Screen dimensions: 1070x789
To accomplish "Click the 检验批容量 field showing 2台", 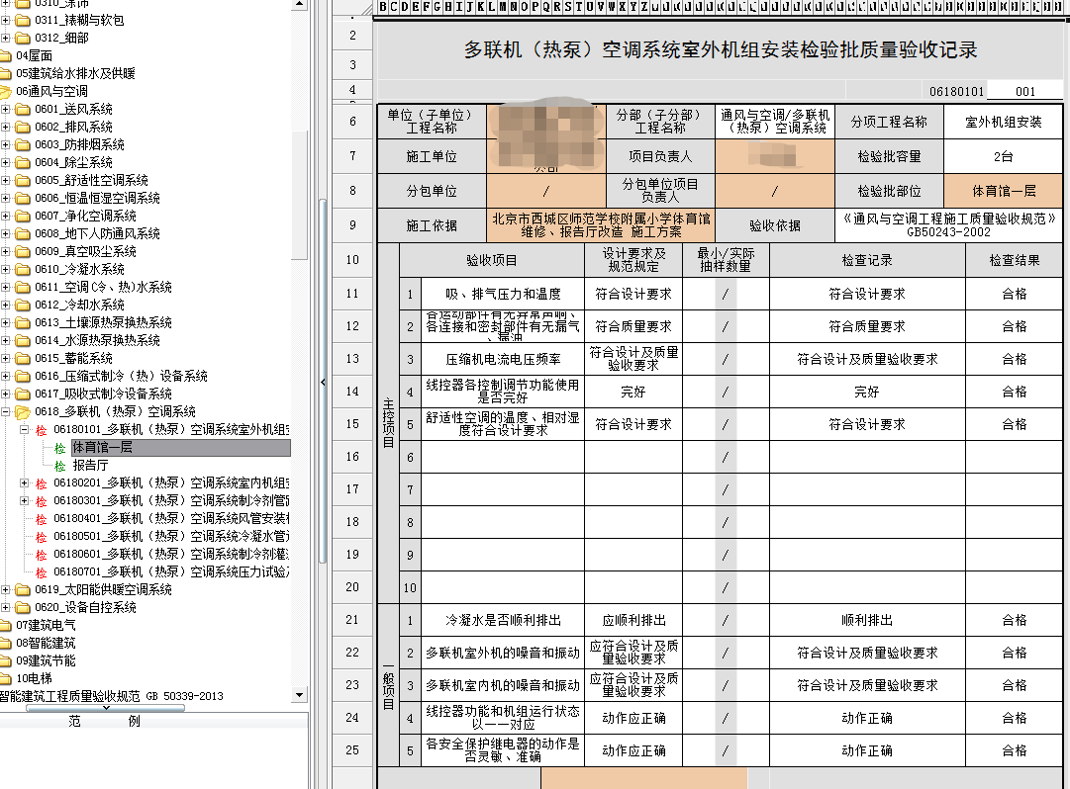I will pos(1003,156).
